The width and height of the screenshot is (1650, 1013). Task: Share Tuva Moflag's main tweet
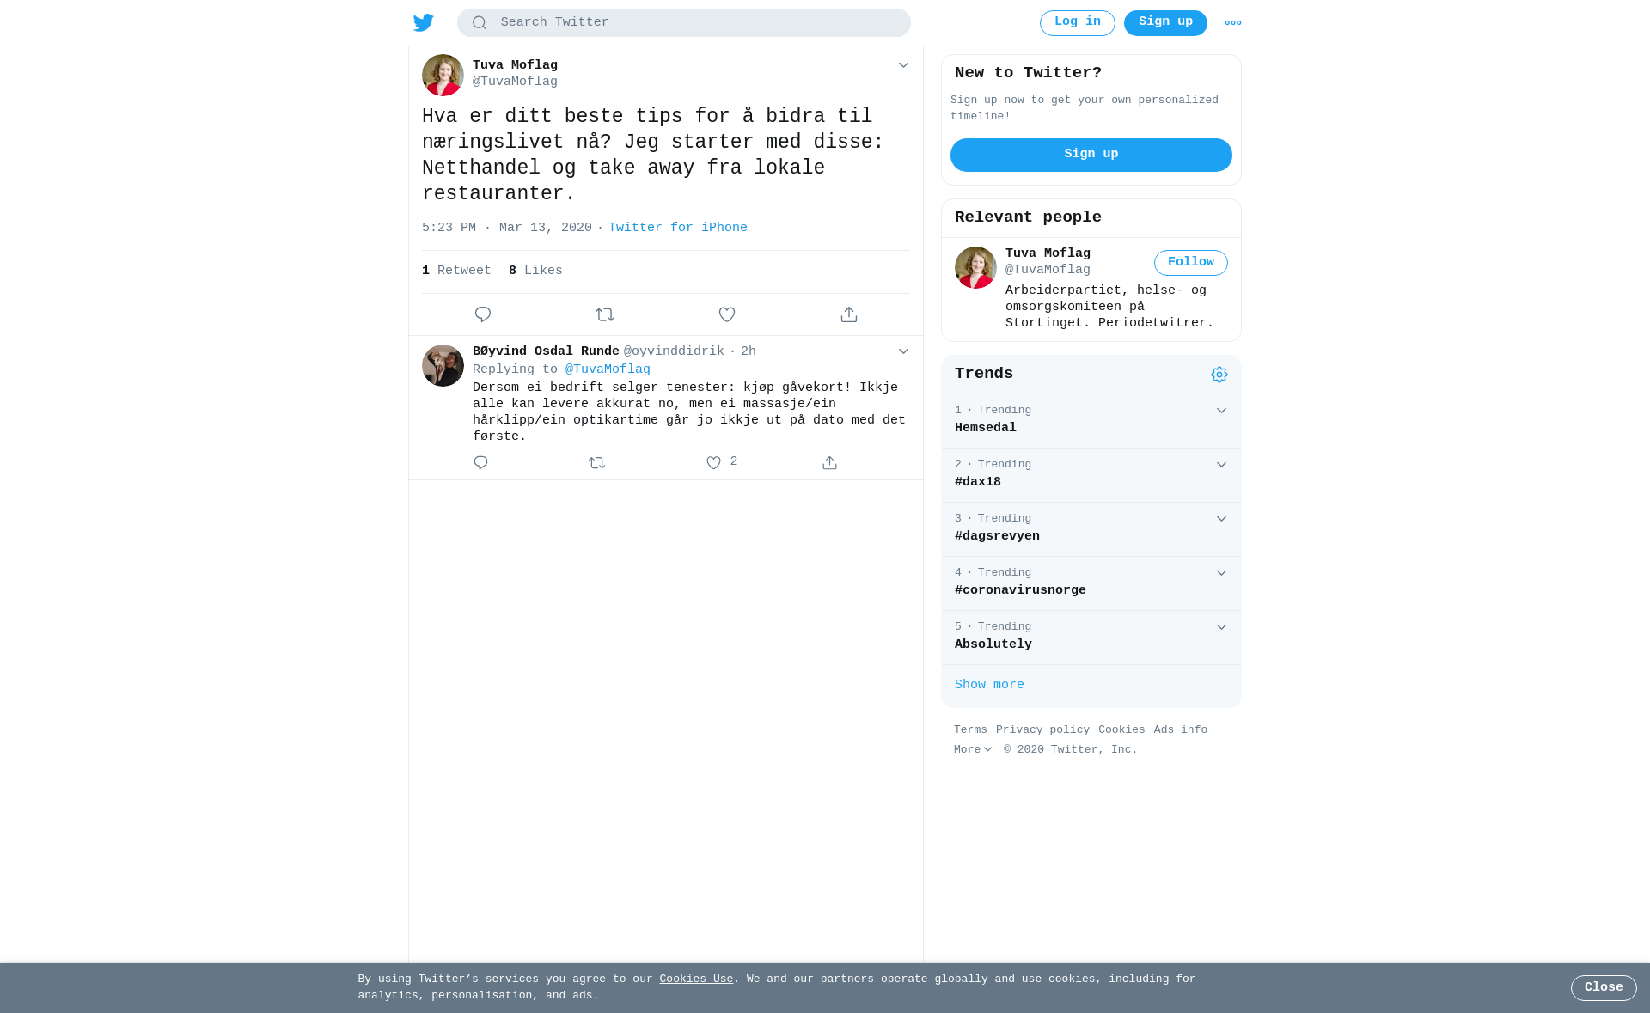point(849,314)
